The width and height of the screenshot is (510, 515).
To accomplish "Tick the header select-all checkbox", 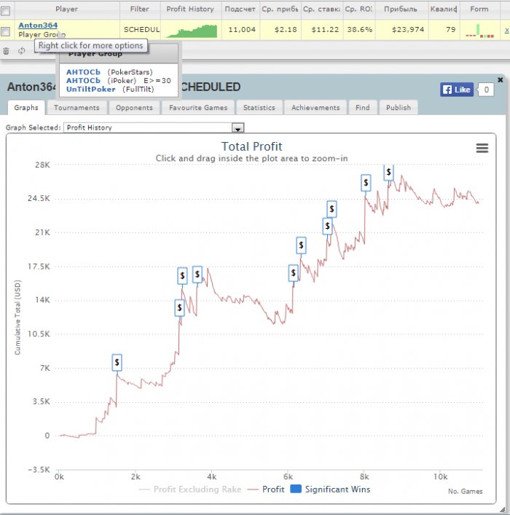I will tap(5, 11).
